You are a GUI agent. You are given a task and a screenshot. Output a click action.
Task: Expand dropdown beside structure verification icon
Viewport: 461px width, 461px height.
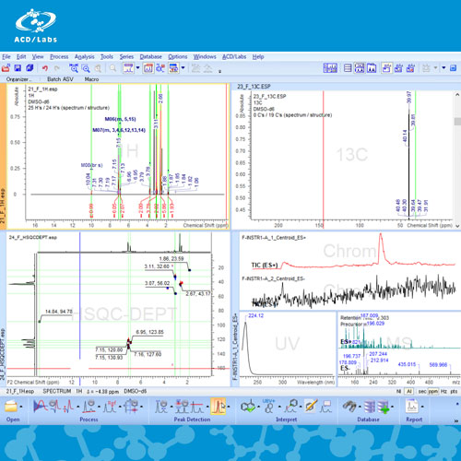258,407
